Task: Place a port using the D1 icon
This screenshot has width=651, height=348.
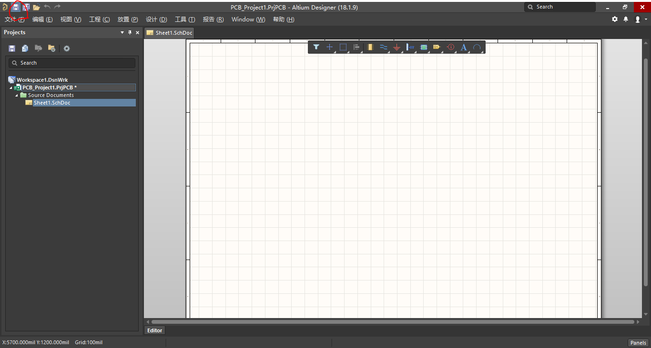Action: coord(437,47)
